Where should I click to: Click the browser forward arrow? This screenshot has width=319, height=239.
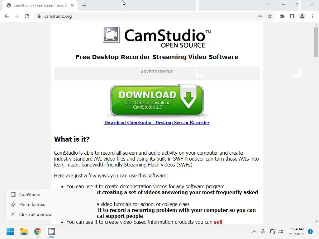[17, 16]
